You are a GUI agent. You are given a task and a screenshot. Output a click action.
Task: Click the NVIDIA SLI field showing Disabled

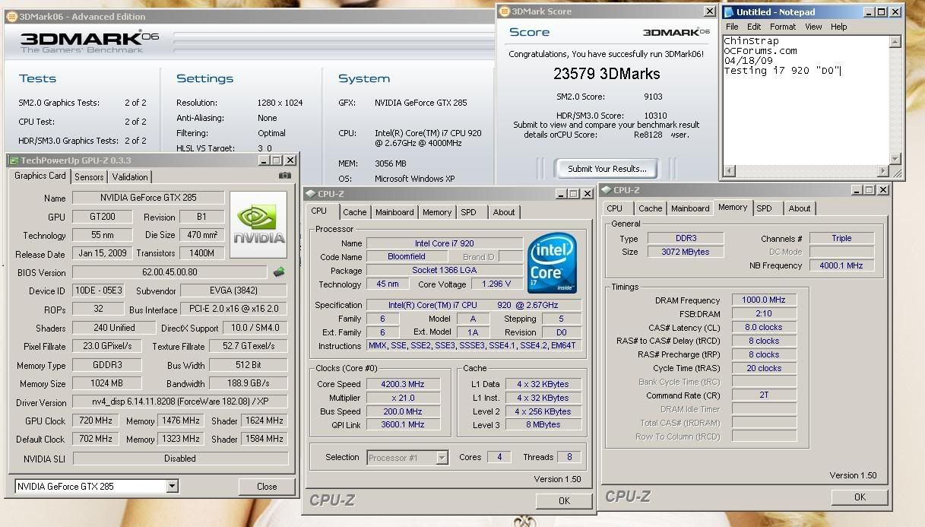180,459
